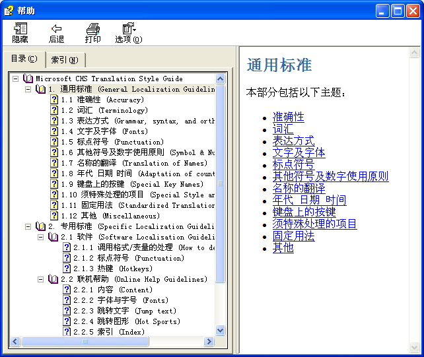Click the question-page icon for 1.6 其他符号及数字使用原则
This screenshot has height=357, width=424.
point(54,152)
